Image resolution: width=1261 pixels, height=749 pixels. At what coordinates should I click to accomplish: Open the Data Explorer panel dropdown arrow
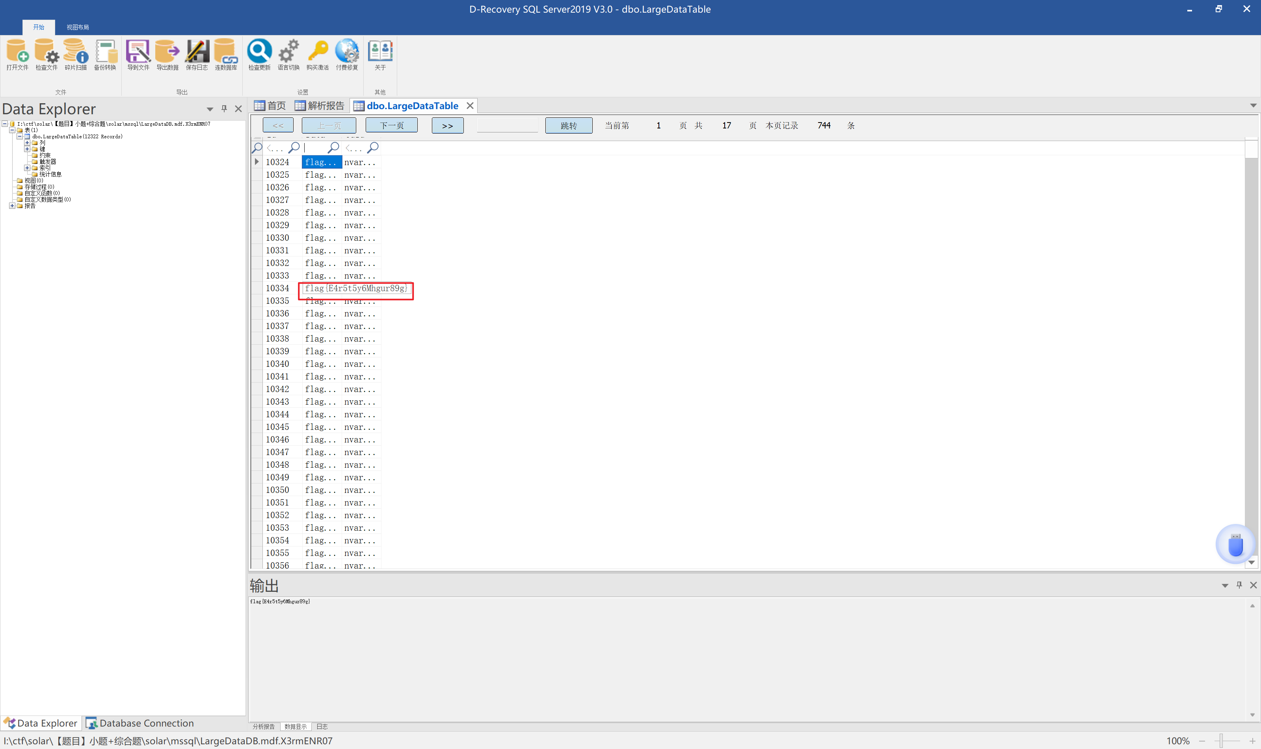pos(210,109)
